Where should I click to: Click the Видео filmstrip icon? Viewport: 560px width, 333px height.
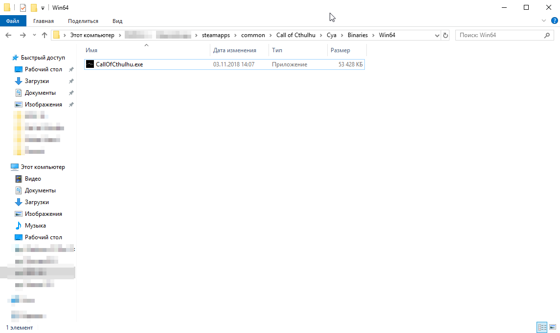click(x=19, y=179)
